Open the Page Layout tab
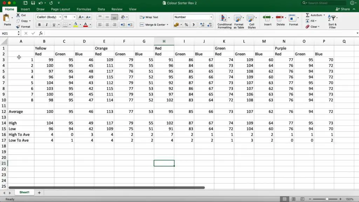The height and width of the screenshot is (202, 359). click(60, 9)
